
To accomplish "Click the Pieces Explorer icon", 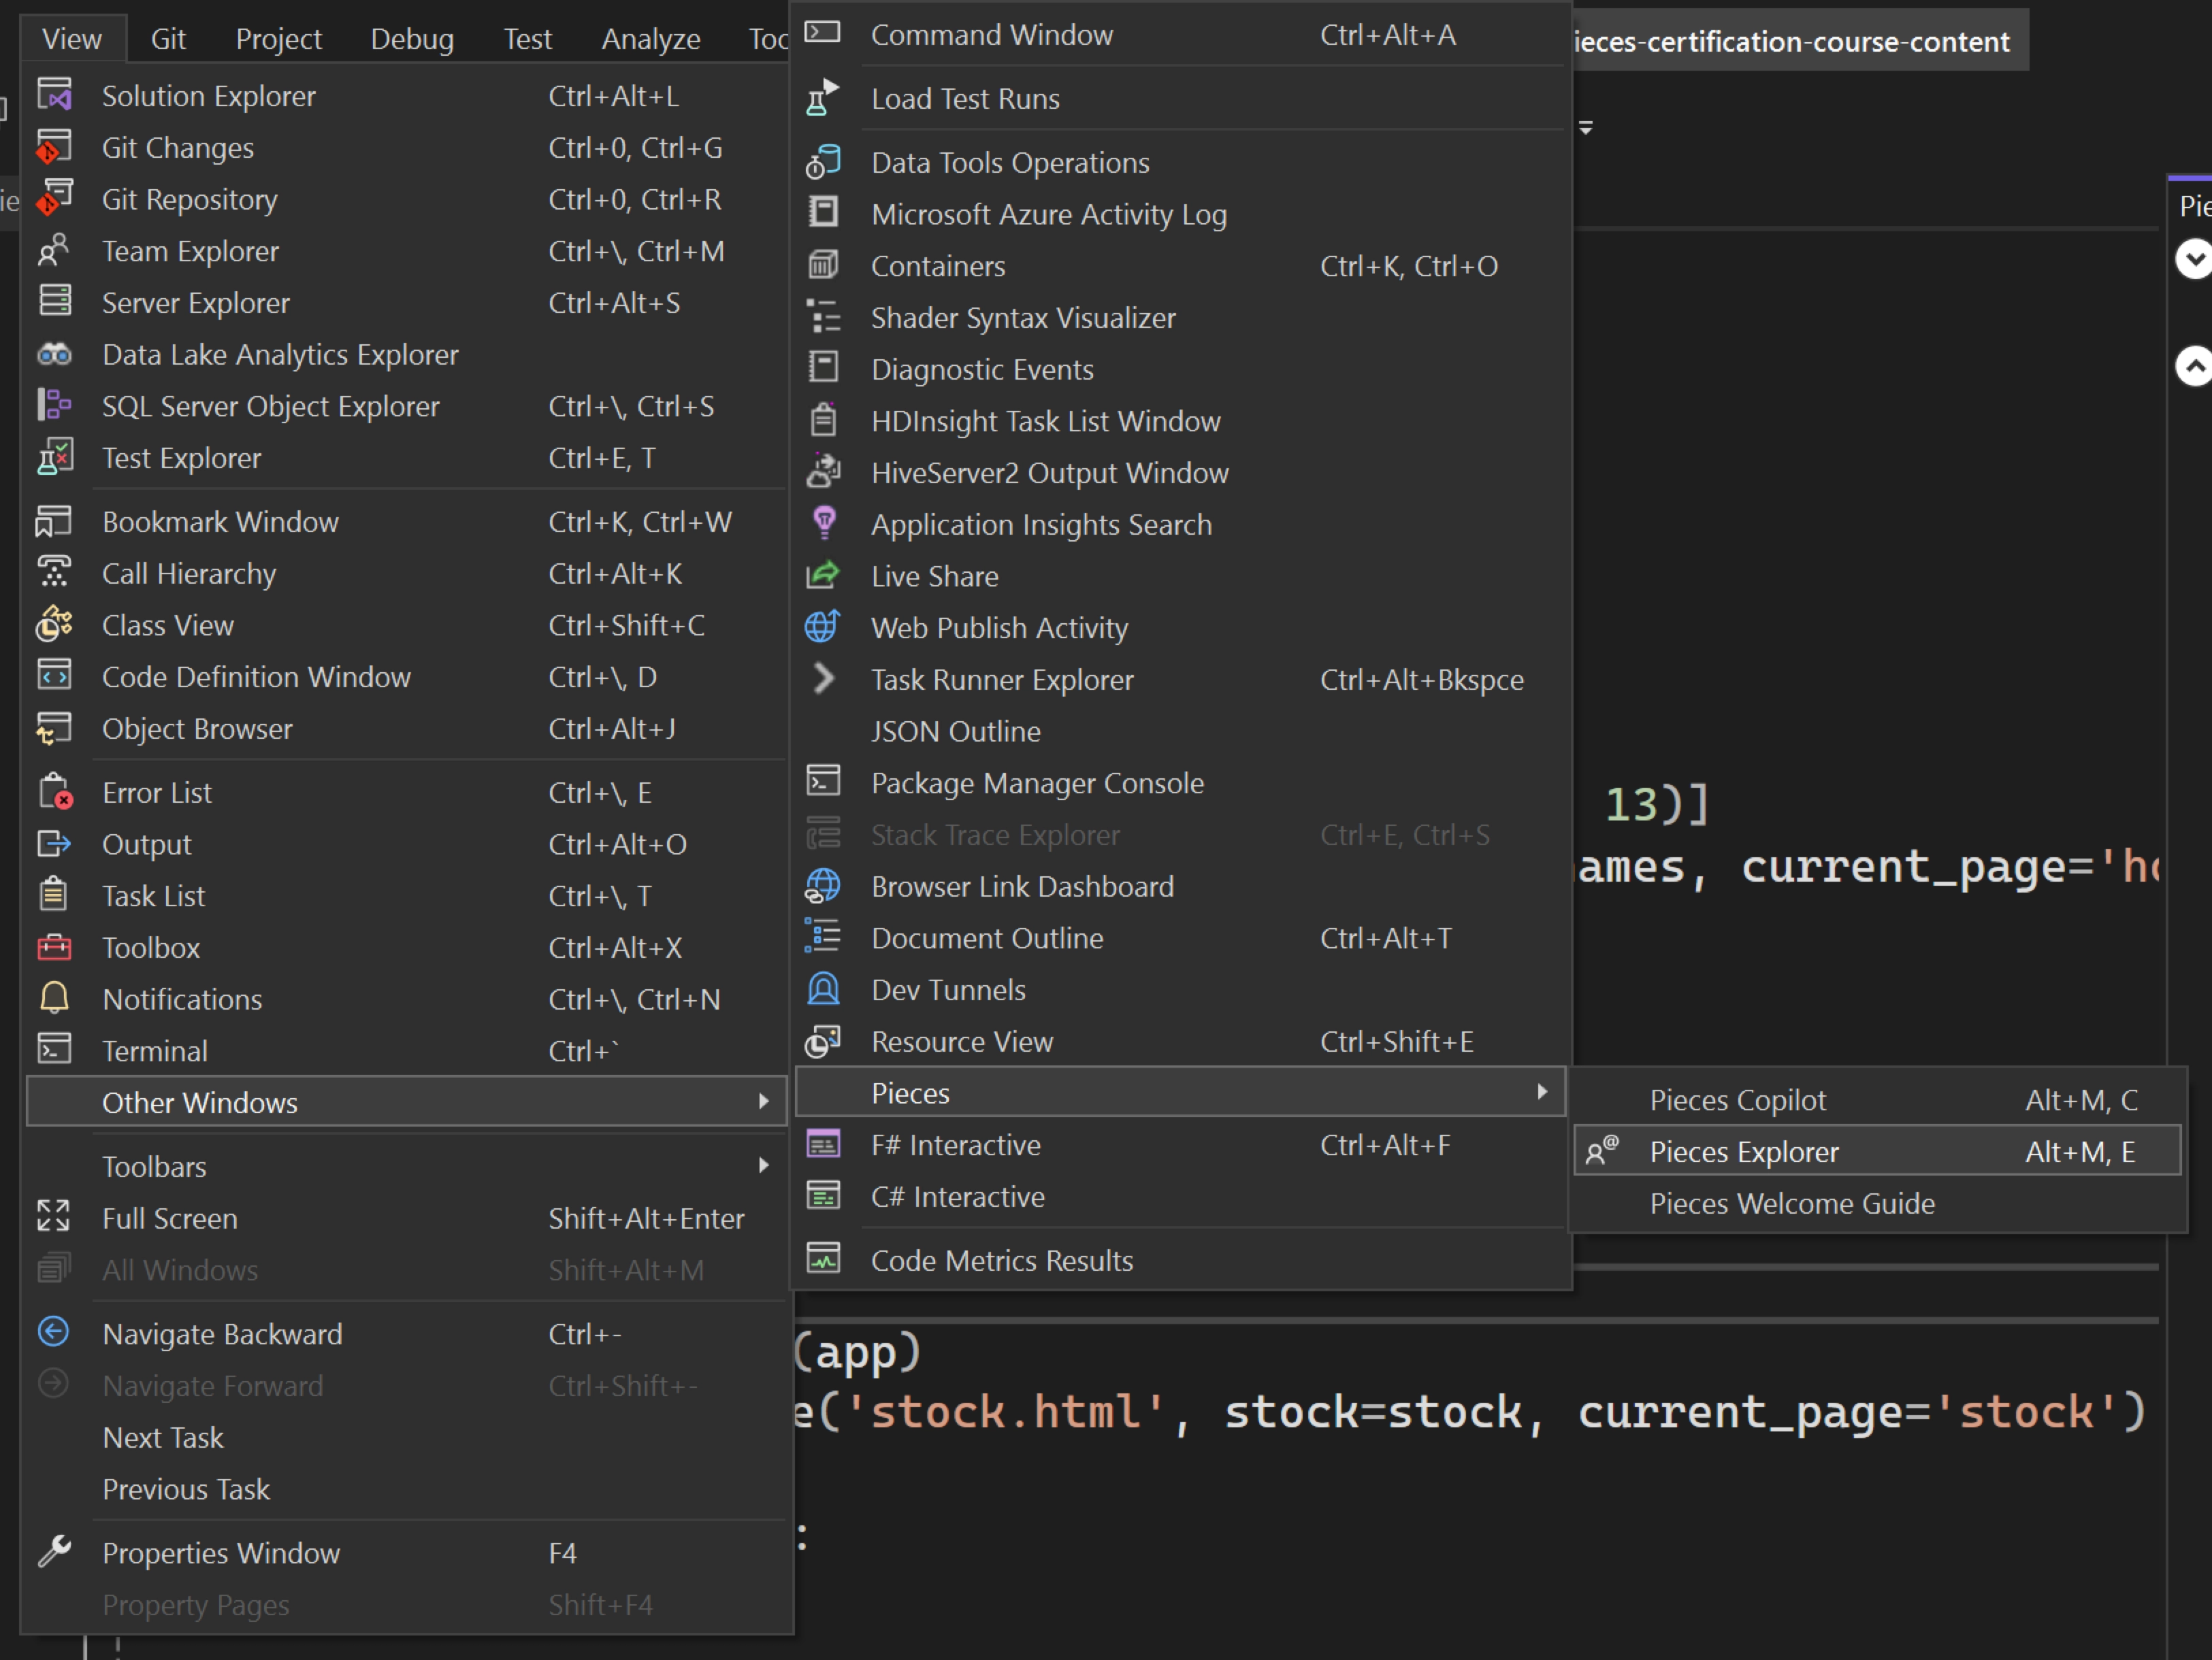I will coord(1602,1150).
